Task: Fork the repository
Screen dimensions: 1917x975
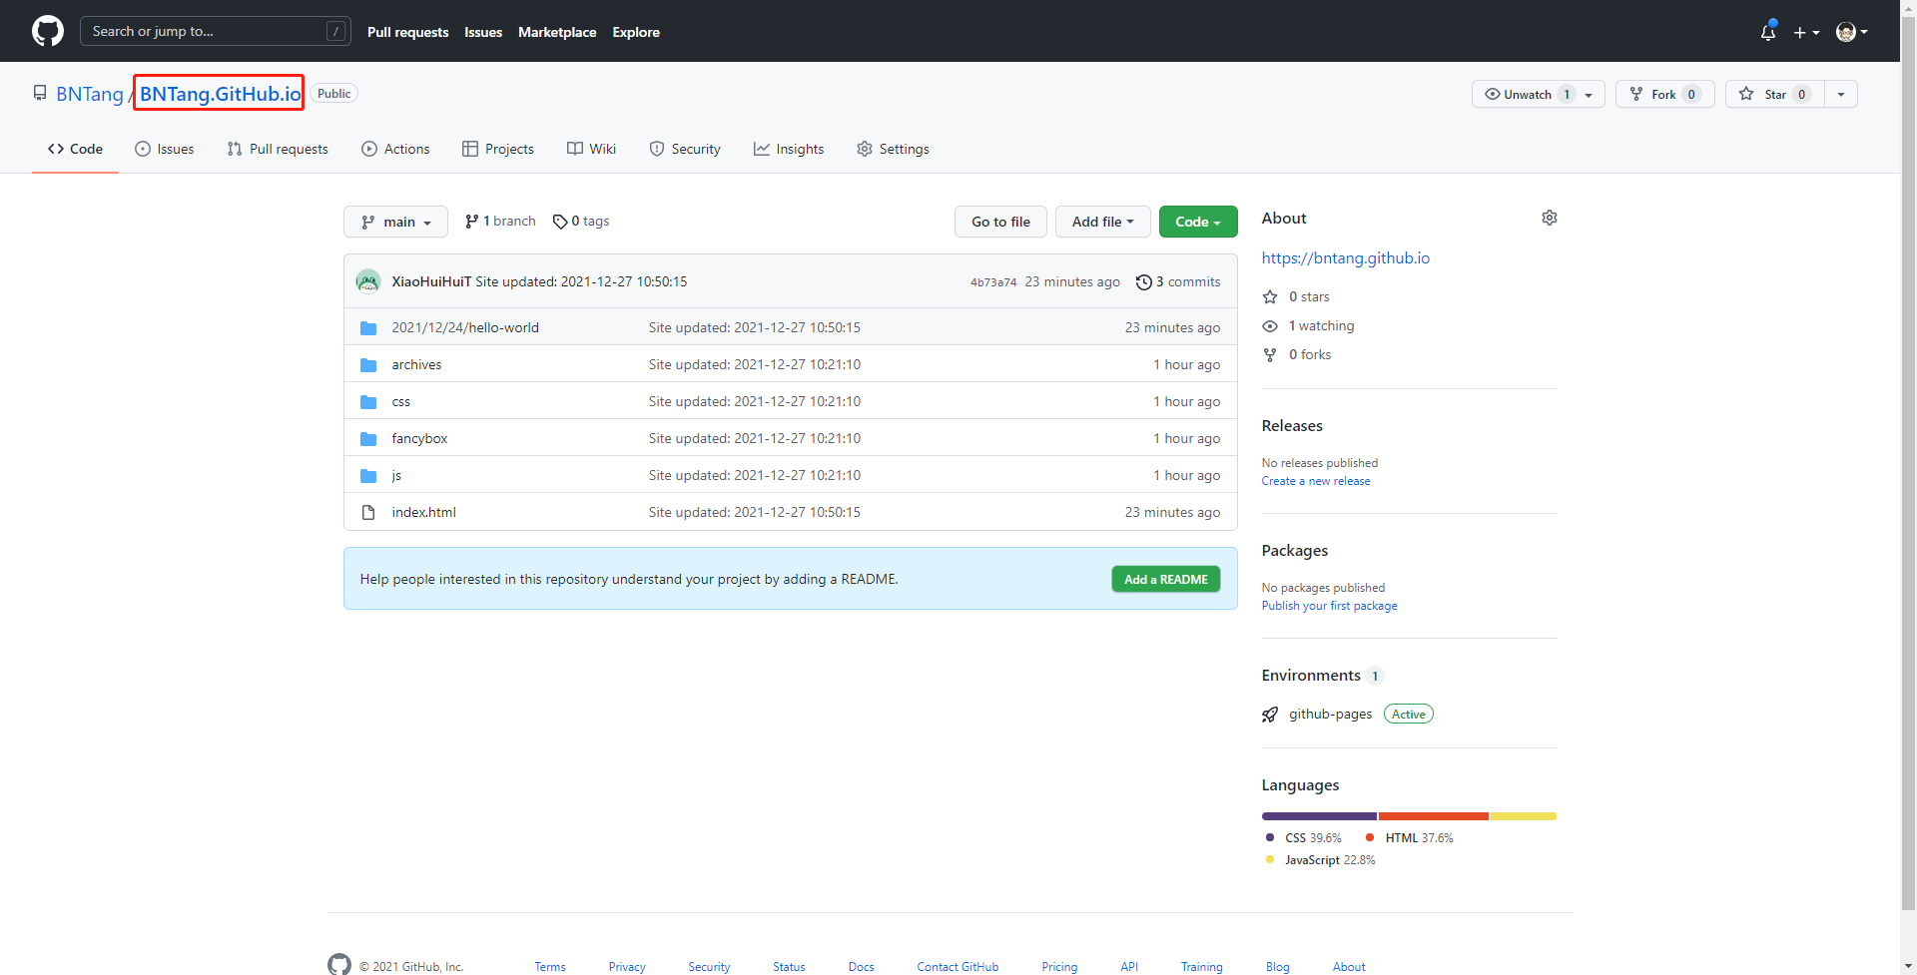Action: pyautogui.click(x=1665, y=94)
